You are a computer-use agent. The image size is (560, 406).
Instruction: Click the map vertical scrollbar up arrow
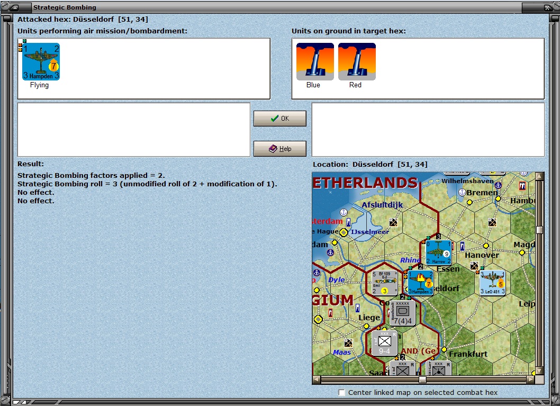click(540, 176)
